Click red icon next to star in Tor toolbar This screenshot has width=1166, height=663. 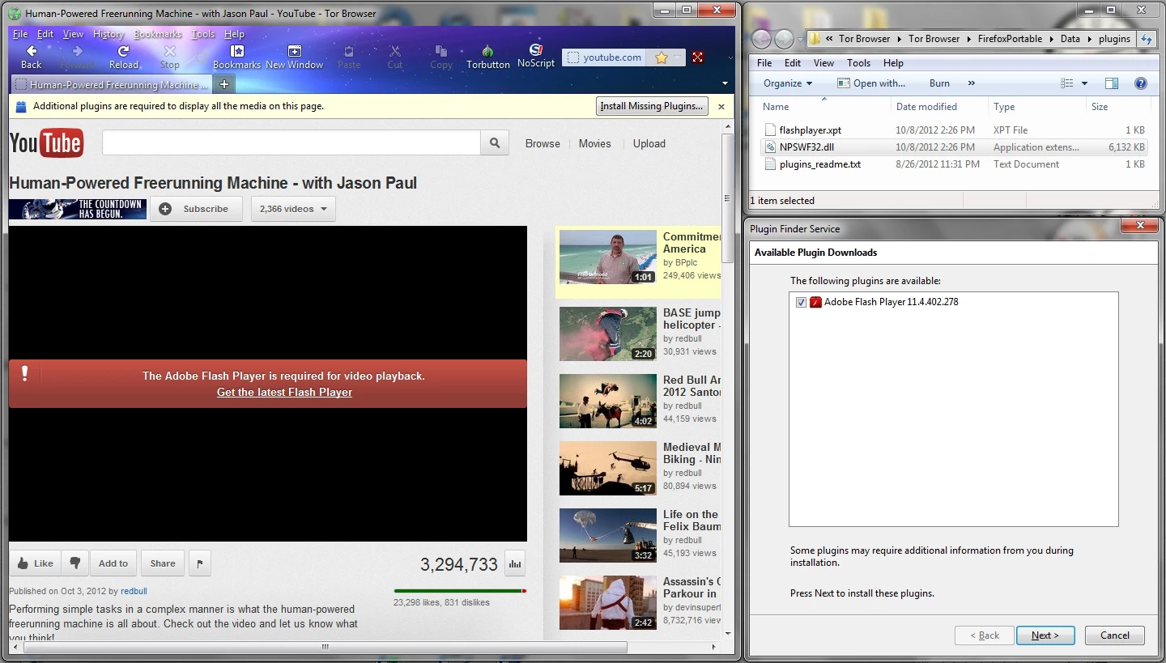click(x=697, y=57)
